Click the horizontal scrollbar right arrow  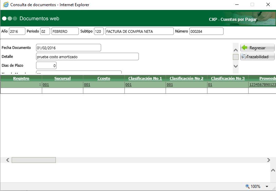[268, 160]
